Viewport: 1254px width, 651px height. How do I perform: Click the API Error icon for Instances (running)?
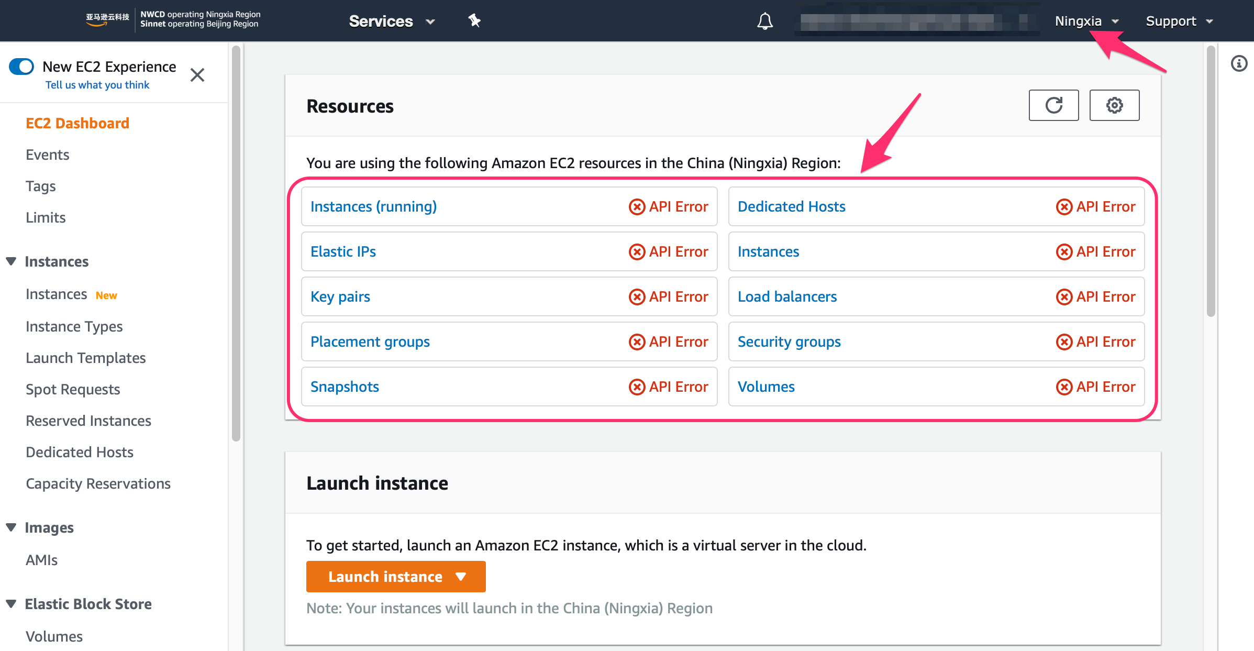pos(637,207)
